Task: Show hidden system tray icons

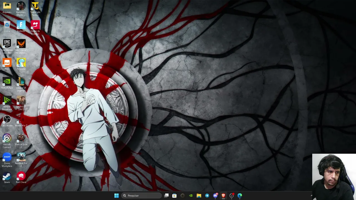Action: (311, 196)
